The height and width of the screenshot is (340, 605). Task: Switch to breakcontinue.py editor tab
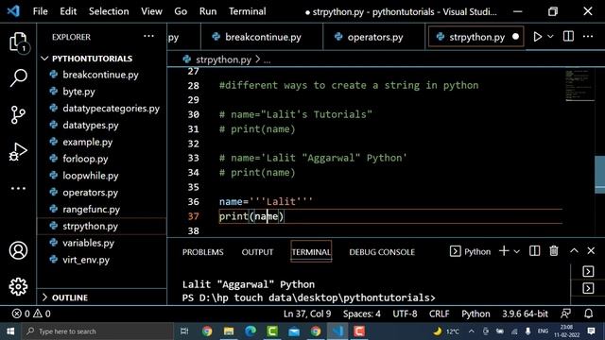[x=262, y=37]
